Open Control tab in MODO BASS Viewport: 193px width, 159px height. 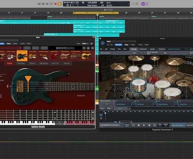pos(67,63)
